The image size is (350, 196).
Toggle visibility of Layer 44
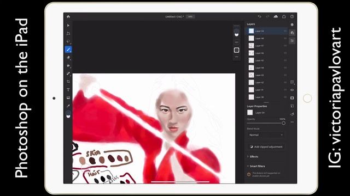(x=285, y=68)
